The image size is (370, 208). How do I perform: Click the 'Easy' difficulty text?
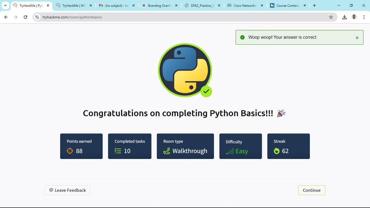coord(242,151)
